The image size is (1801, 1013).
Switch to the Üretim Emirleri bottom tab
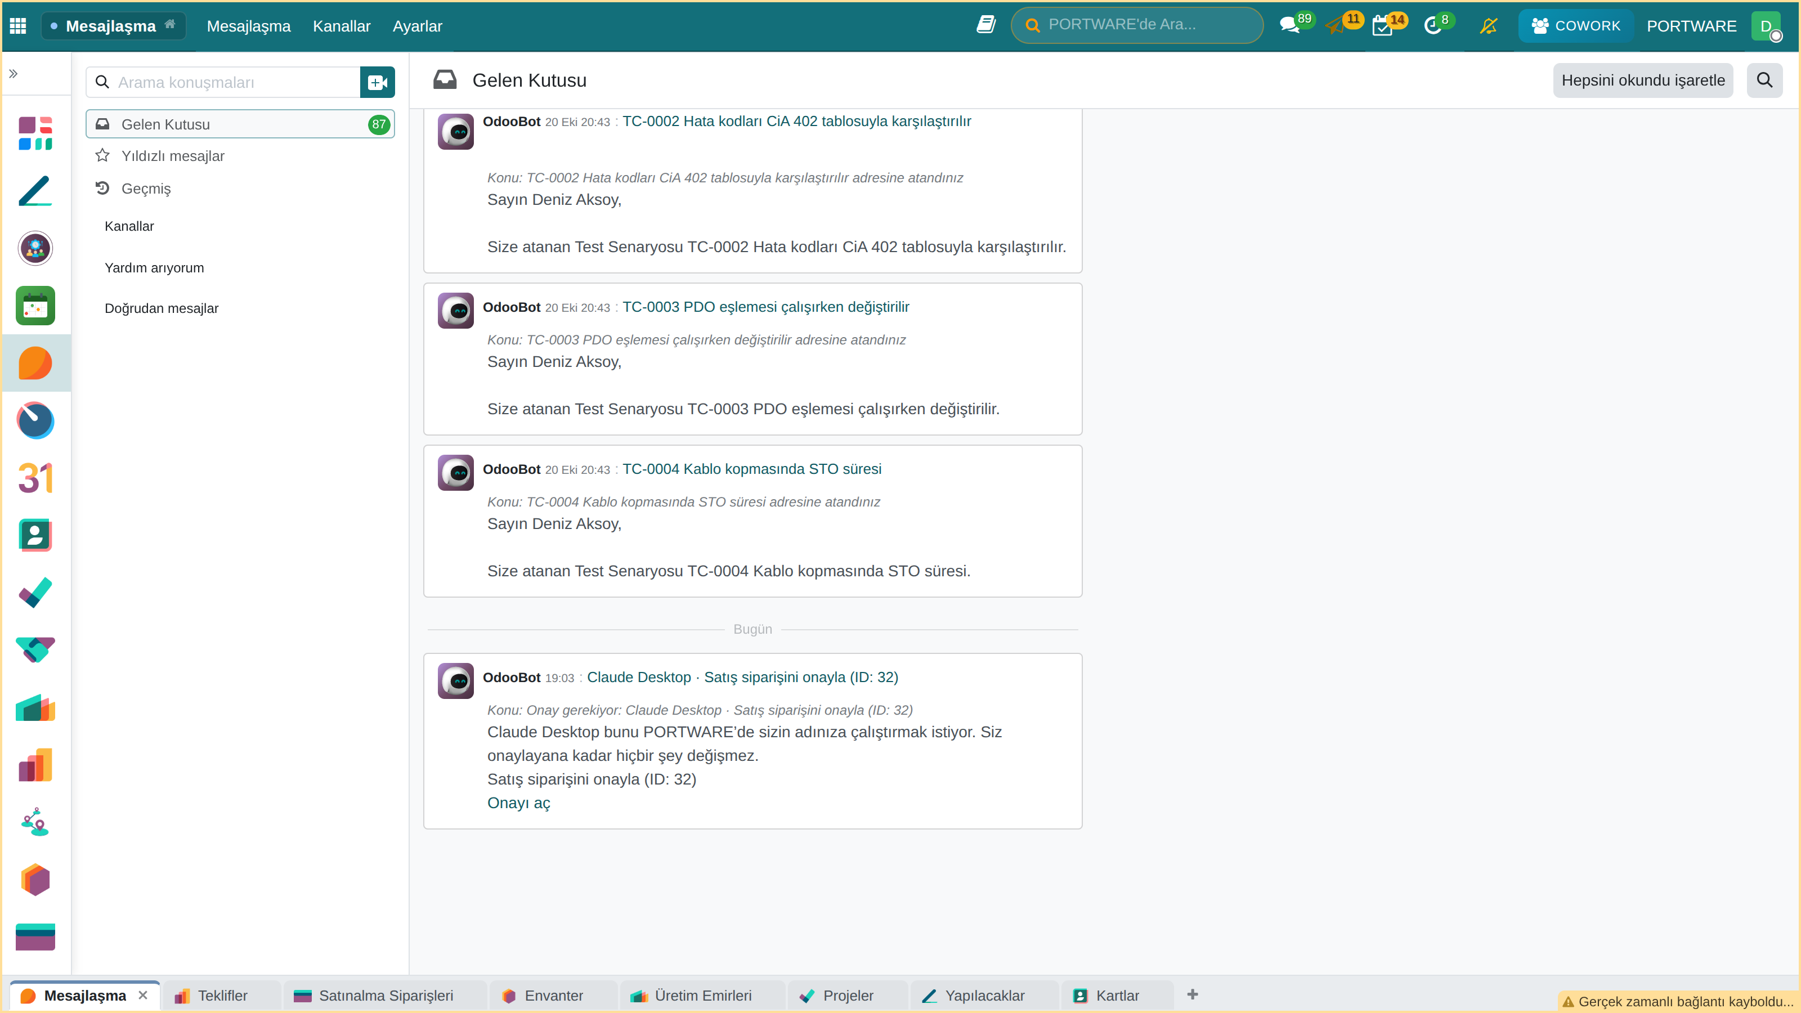[702, 996]
